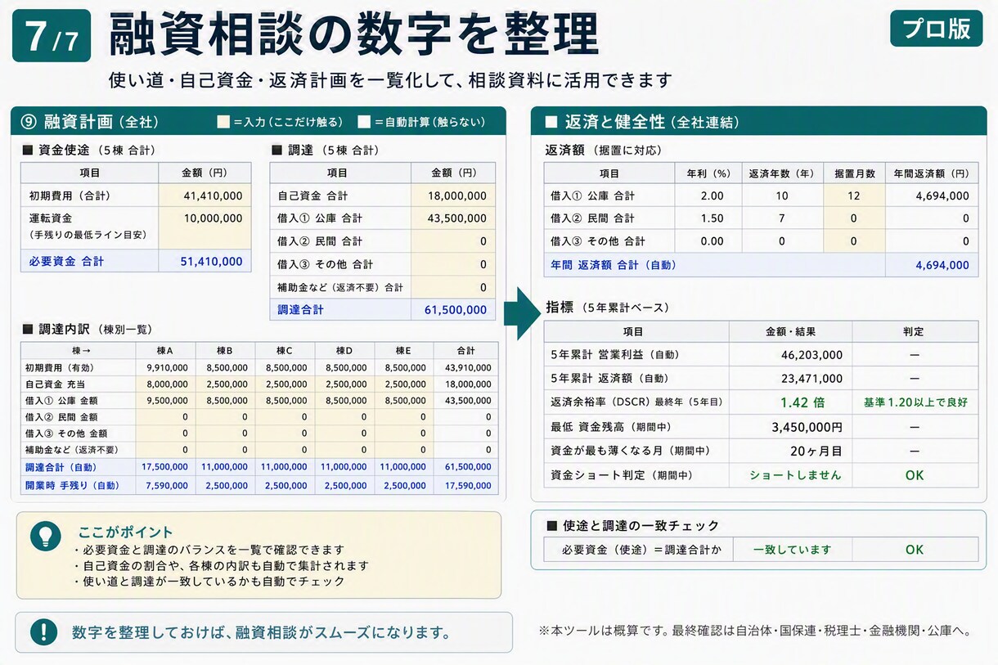Click the 年間 返済額 合計（自動） row label
Viewport: 998px width, 665px height.
[614, 265]
